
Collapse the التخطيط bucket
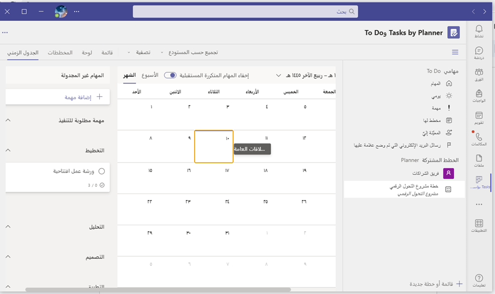(8, 150)
